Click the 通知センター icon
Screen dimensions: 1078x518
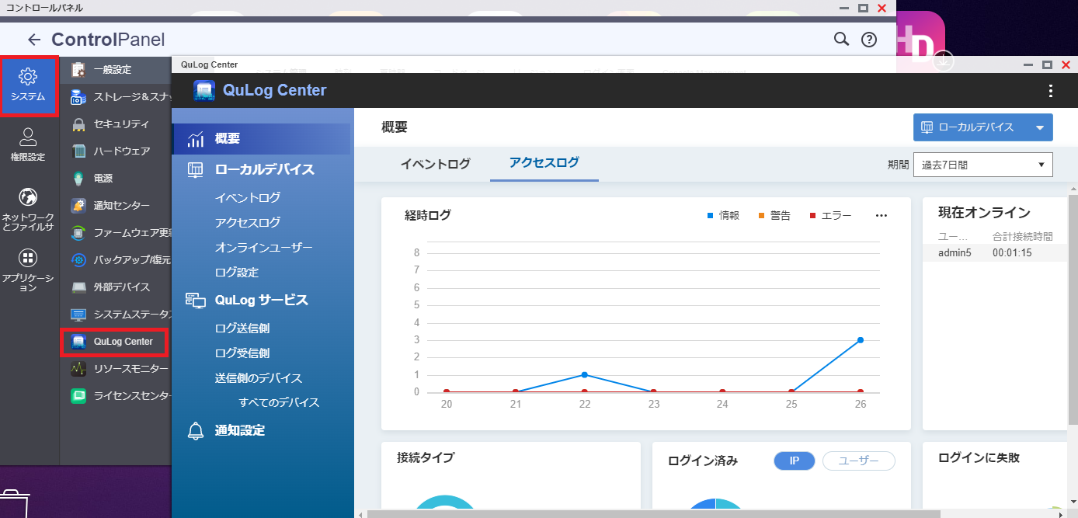pyautogui.click(x=78, y=206)
